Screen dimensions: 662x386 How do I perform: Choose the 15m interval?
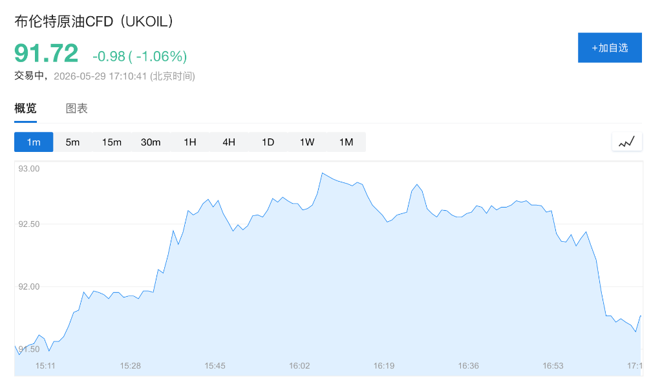point(111,142)
